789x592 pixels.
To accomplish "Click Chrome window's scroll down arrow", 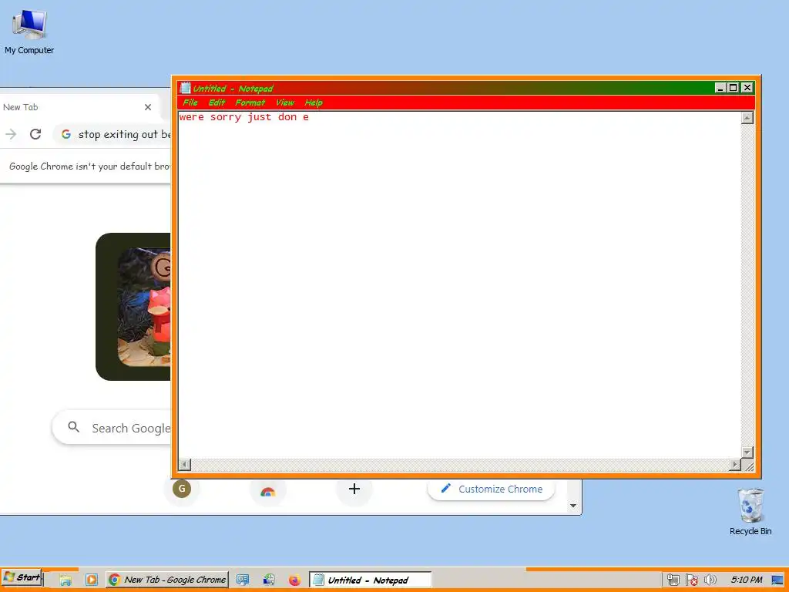I will click(x=572, y=506).
